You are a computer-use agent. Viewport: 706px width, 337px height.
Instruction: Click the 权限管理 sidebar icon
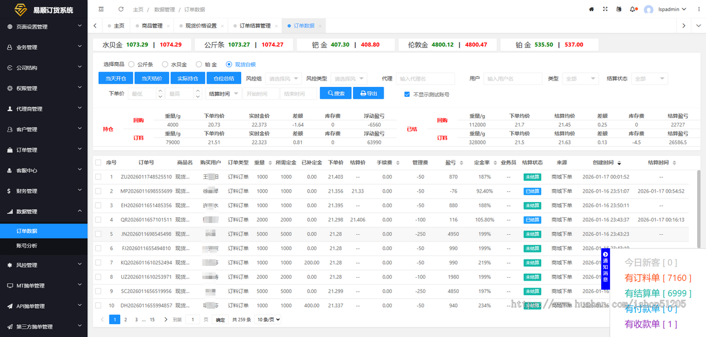(10, 88)
